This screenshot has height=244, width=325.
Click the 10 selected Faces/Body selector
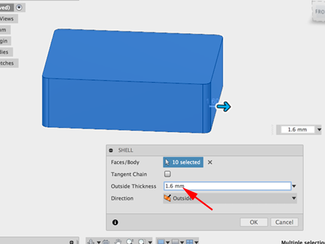tap(183, 162)
